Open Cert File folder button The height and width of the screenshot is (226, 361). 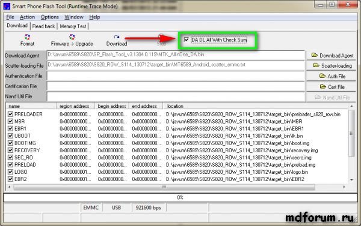pos(331,87)
